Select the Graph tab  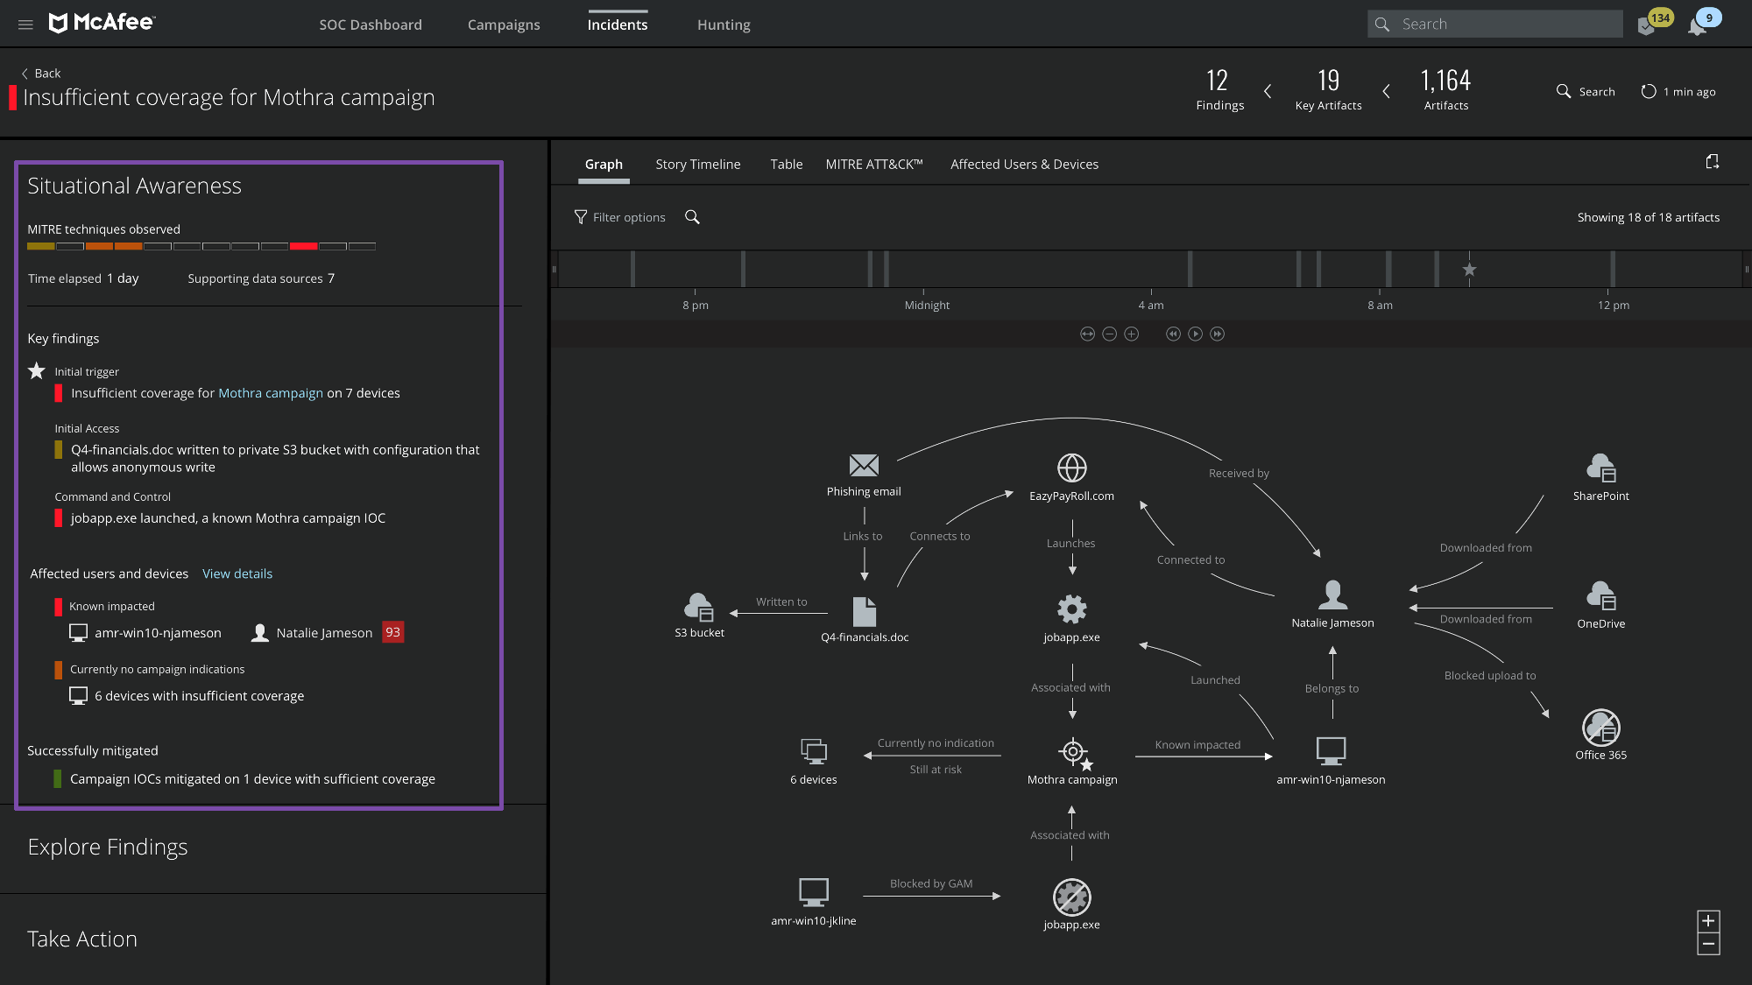(604, 165)
